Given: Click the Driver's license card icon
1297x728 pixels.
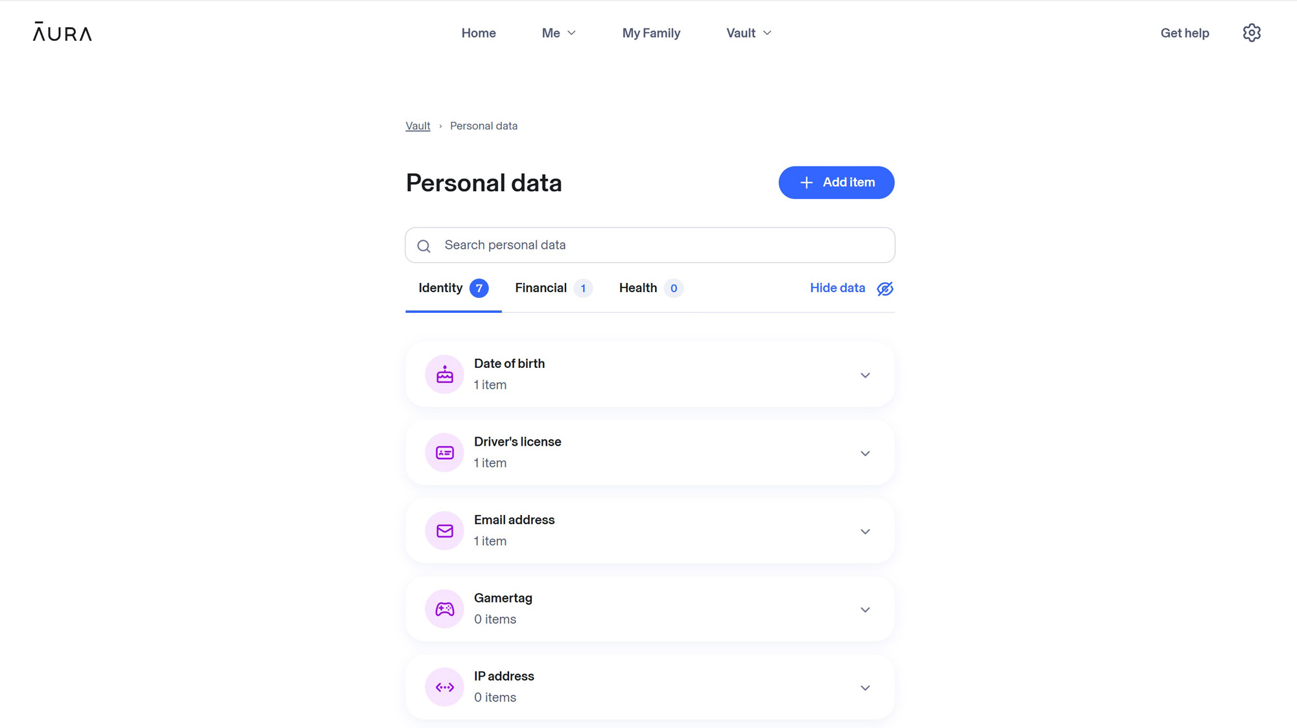Looking at the screenshot, I should [444, 453].
